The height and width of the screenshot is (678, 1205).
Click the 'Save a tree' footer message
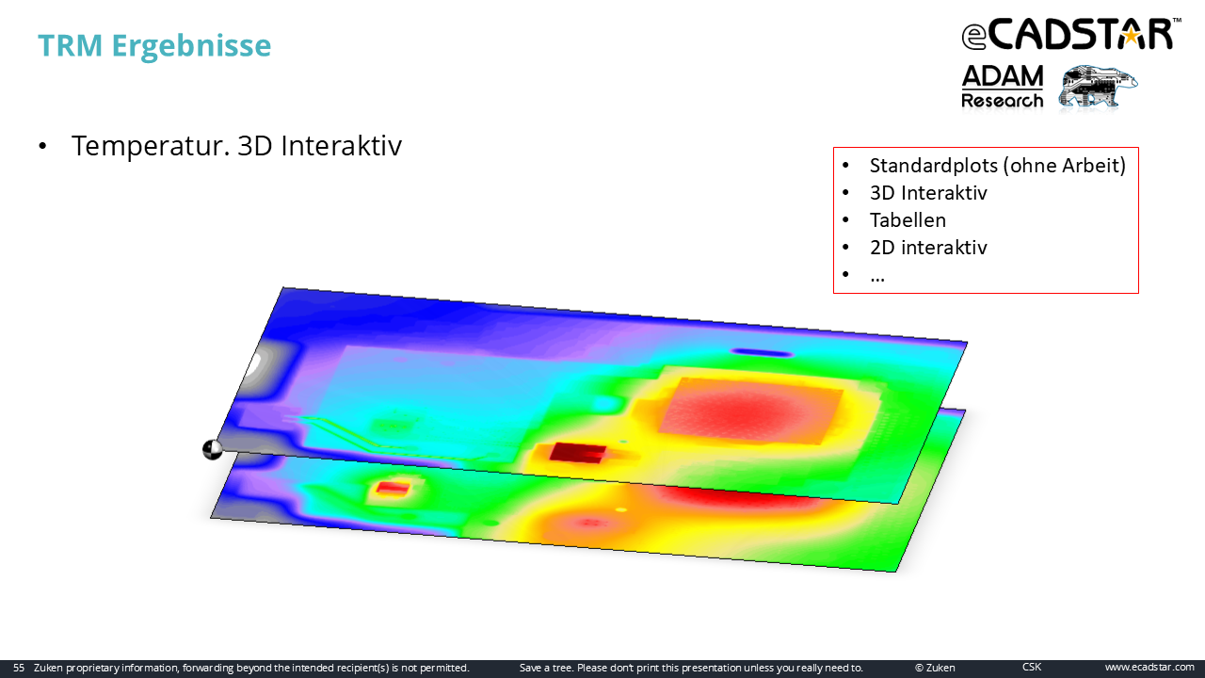[691, 668]
